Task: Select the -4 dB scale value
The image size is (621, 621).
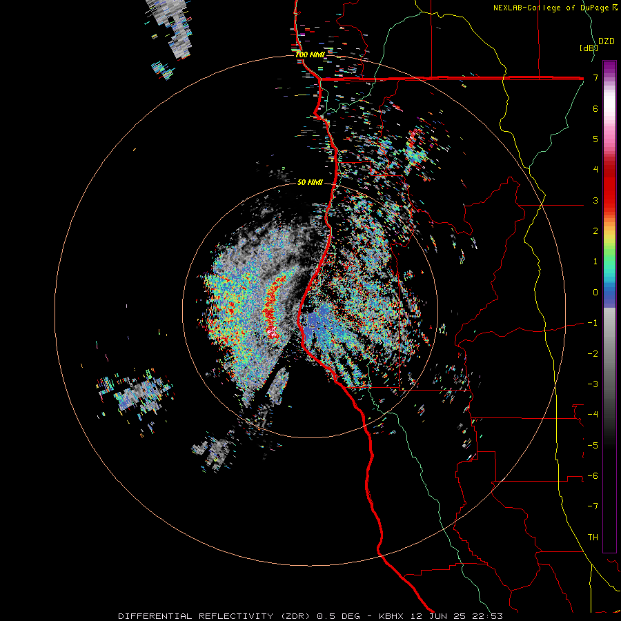Action: coord(593,415)
